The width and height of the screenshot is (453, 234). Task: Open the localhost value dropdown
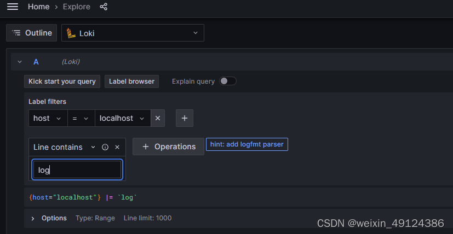(123, 118)
